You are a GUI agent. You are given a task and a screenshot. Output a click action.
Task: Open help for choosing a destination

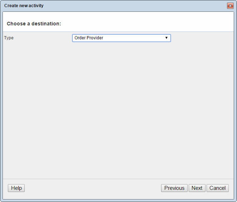coord(16,188)
